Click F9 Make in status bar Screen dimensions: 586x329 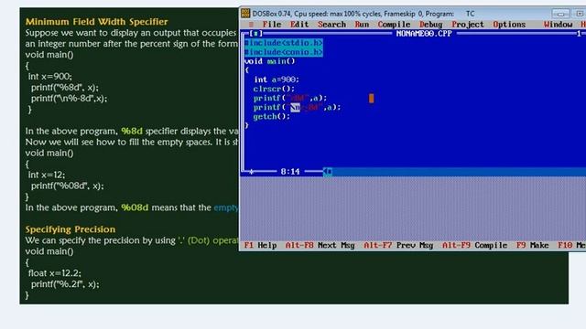(x=533, y=246)
